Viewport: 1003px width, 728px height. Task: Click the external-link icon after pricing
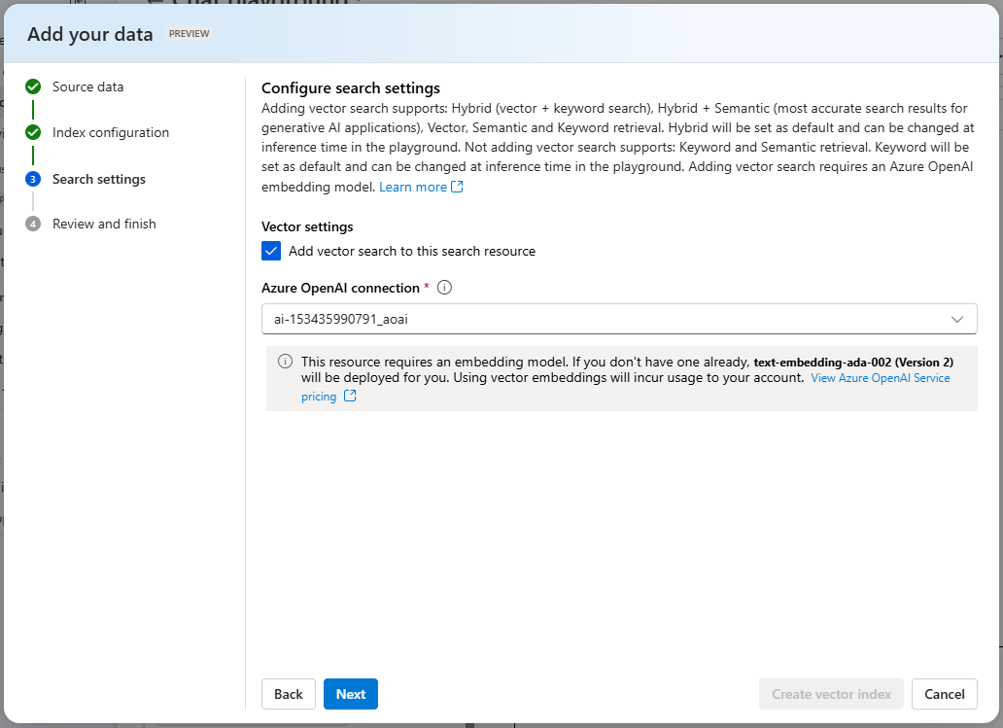coord(350,396)
